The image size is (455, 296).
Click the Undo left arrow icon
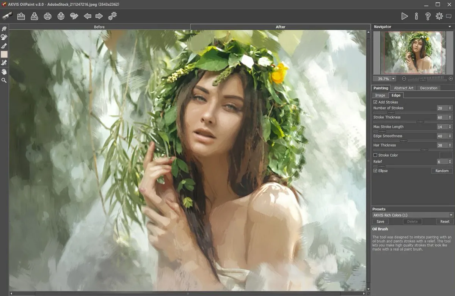(88, 16)
